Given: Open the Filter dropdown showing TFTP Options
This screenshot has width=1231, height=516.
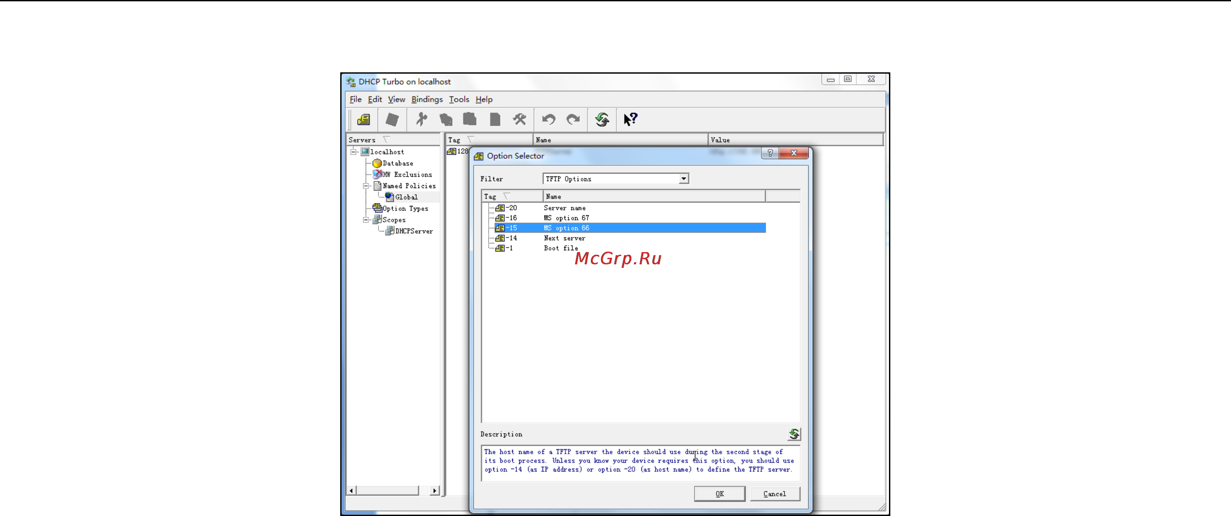Looking at the screenshot, I should click(x=684, y=179).
